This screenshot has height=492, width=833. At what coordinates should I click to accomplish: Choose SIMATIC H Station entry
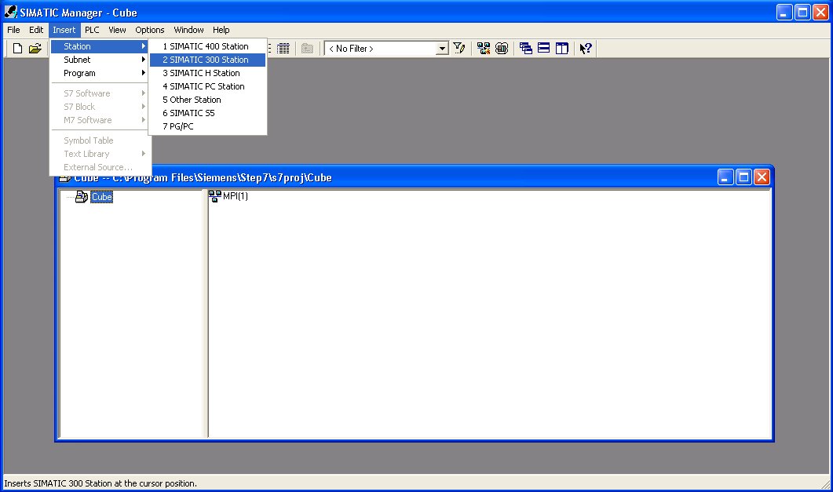(x=207, y=73)
